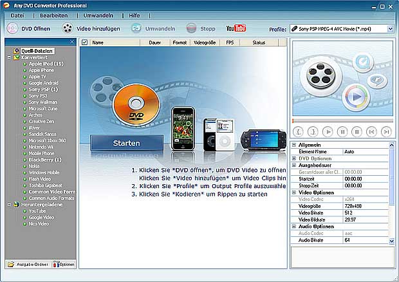Collapse the Video Optionen section

click(294, 193)
